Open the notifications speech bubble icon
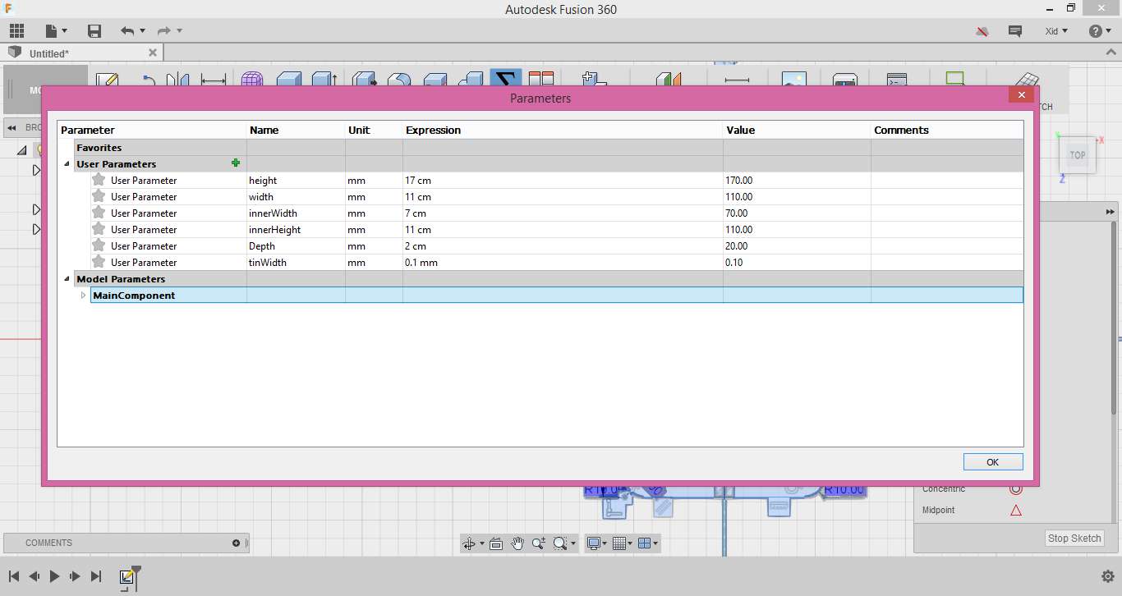The width and height of the screenshot is (1122, 596). [1015, 31]
